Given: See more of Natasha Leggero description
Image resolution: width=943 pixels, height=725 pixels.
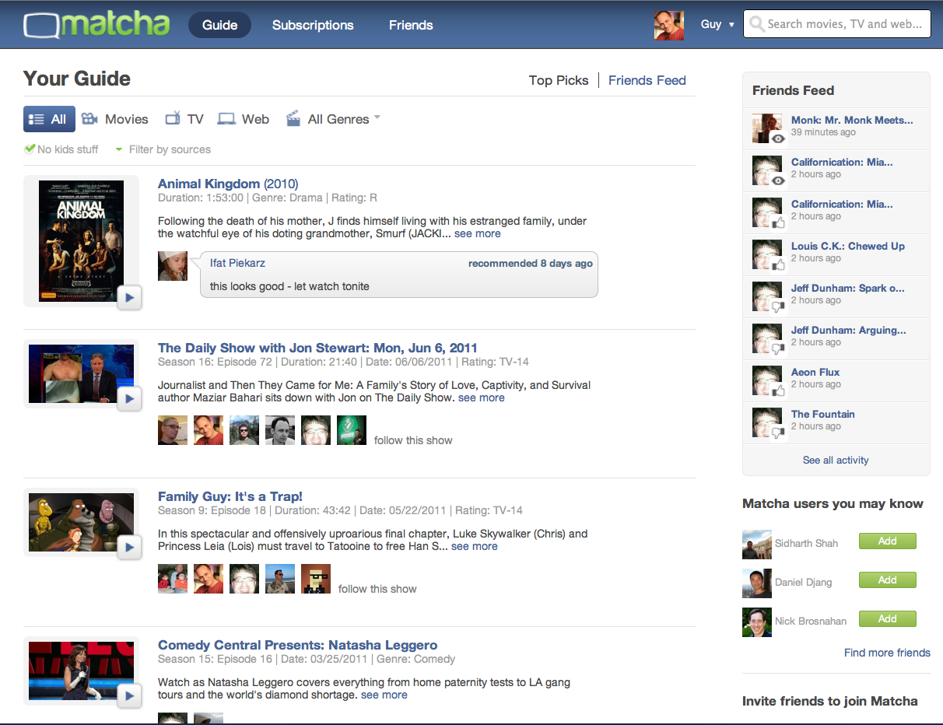Looking at the screenshot, I should [x=384, y=695].
